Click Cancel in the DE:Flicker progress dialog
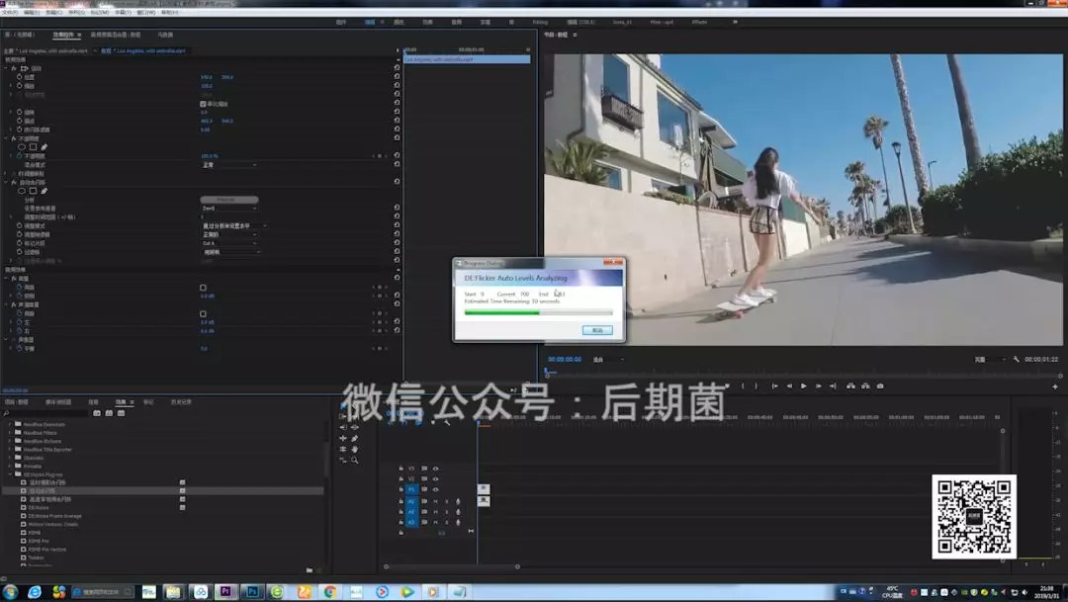The height and width of the screenshot is (602, 1068). tap(597, 330)
